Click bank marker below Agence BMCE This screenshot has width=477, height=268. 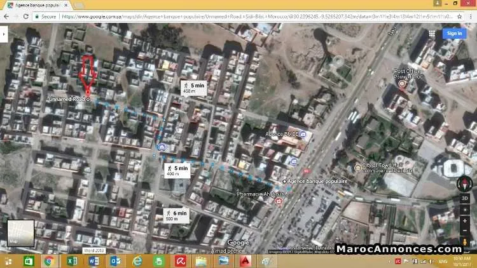294,161
